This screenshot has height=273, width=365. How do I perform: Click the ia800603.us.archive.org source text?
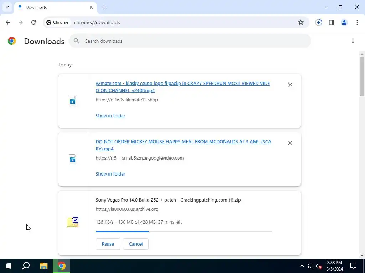(127, 209)
